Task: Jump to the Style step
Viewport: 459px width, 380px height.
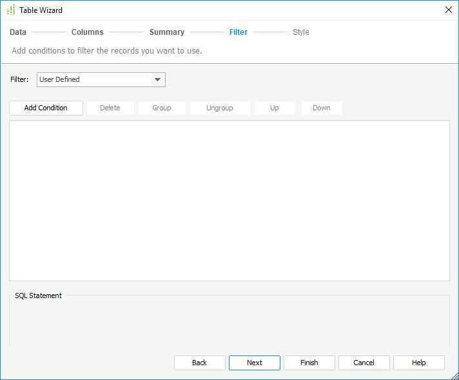Action: pos(300,32)
